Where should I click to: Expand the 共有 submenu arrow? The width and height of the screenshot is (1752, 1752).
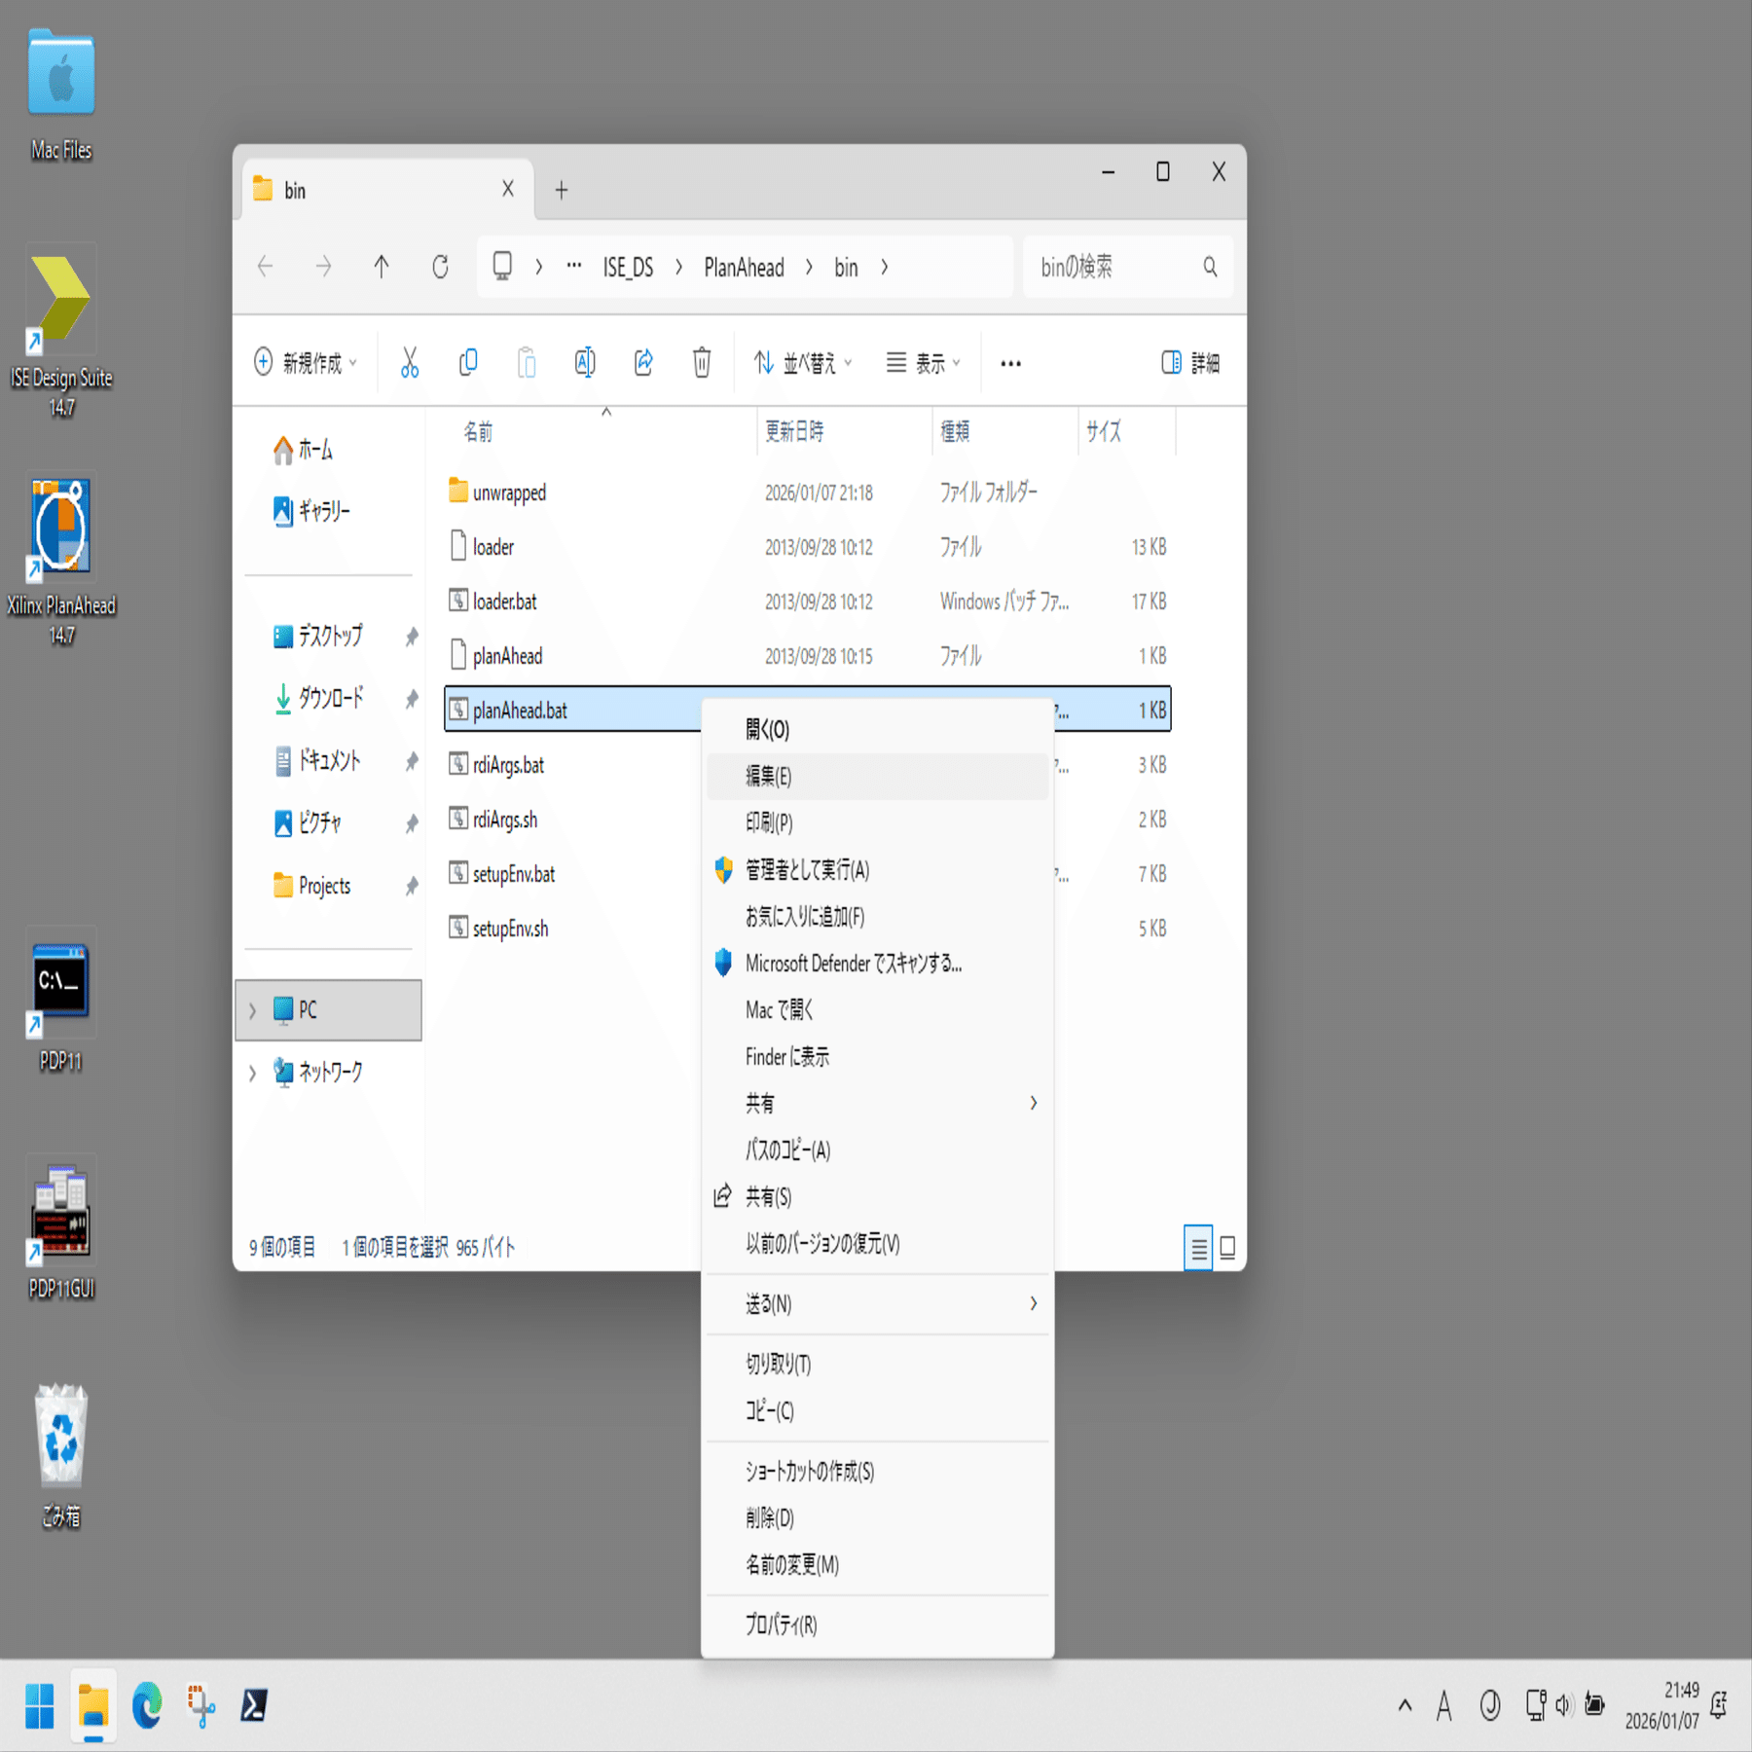coord(1034,1103)
